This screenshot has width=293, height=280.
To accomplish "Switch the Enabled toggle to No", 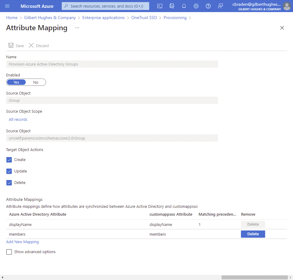I will click(35, 82).
